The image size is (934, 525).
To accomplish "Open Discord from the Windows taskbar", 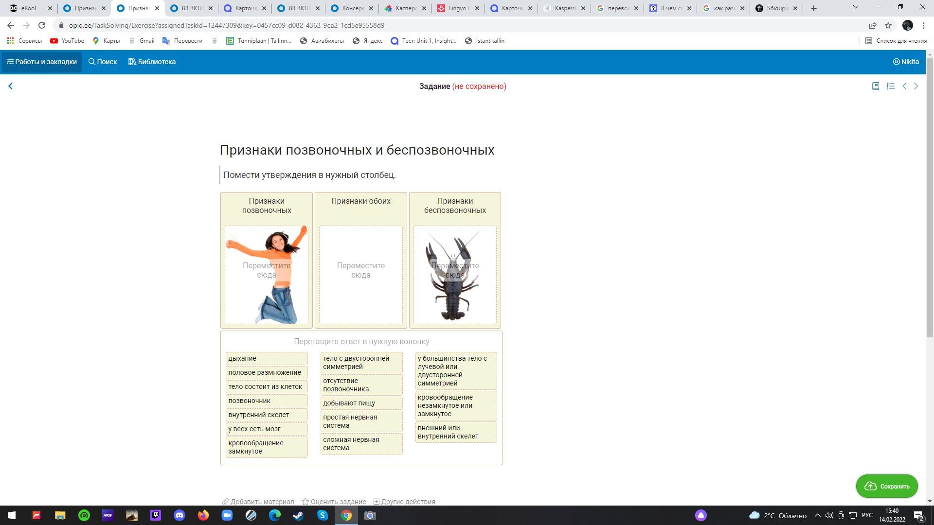I will coord(180,515).
